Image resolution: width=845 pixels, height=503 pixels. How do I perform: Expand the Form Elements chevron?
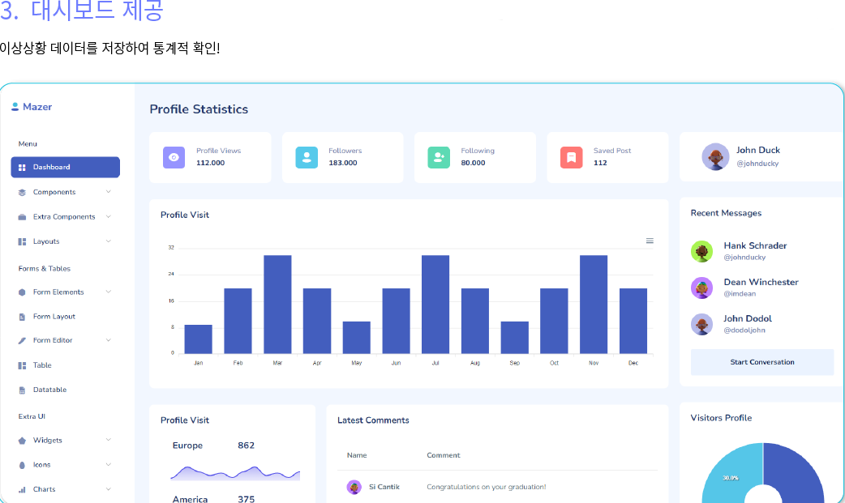point(109,292)
